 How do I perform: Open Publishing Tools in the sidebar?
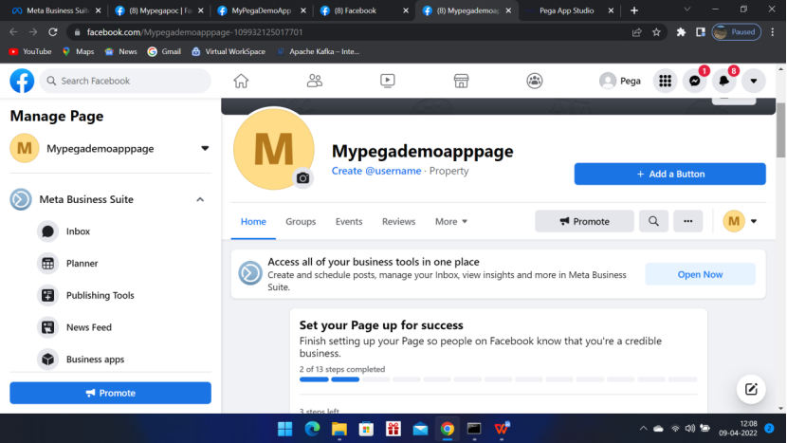(x=100, y=295)
